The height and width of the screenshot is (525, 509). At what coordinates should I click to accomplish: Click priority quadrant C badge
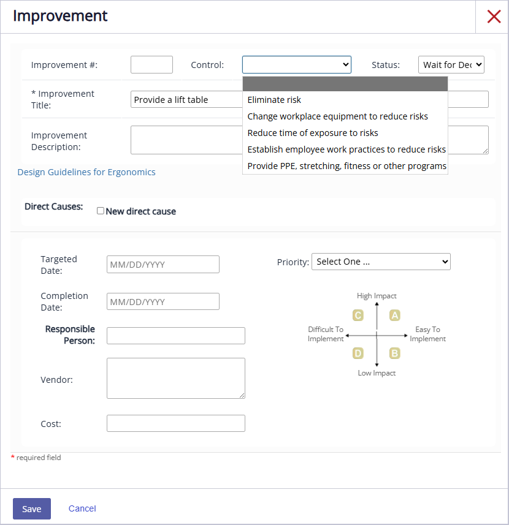358,315
